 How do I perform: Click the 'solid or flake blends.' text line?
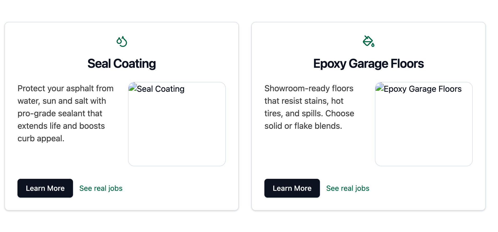pyautogui.click(x=303, y=126)
